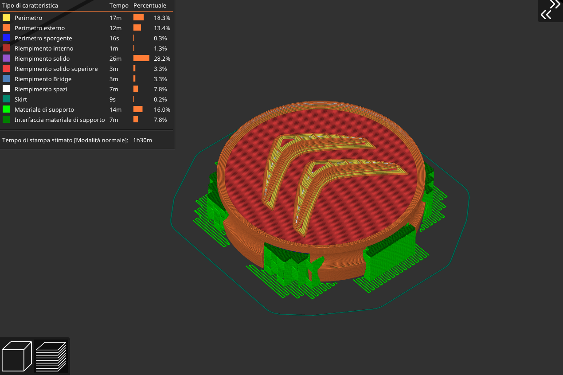This screenshot has width=563, height=375.
Task: Select the Riempimento spazi legend label
Action: [x=41, y=89]
